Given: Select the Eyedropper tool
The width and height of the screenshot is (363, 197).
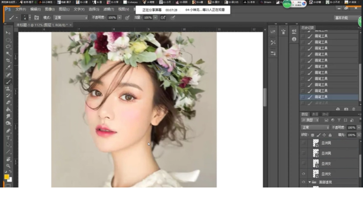Looking at the screenshot, I should (x=8, y=67).
